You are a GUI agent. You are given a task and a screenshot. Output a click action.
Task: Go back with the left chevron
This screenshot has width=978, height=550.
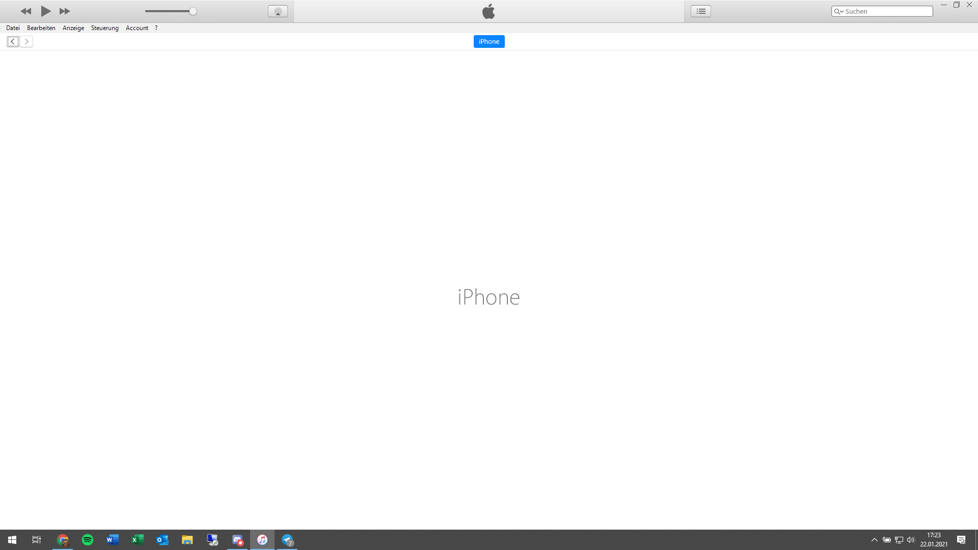coord(13,42)
